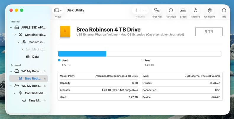The width and height of the screenshot is (234, 119).
Task: Click the remove volume minus button
Action: [144, 10]
